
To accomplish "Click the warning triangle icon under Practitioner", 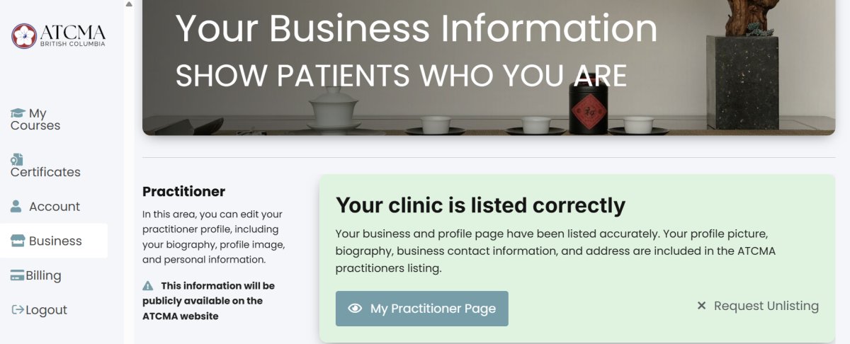I will (148, 286).
